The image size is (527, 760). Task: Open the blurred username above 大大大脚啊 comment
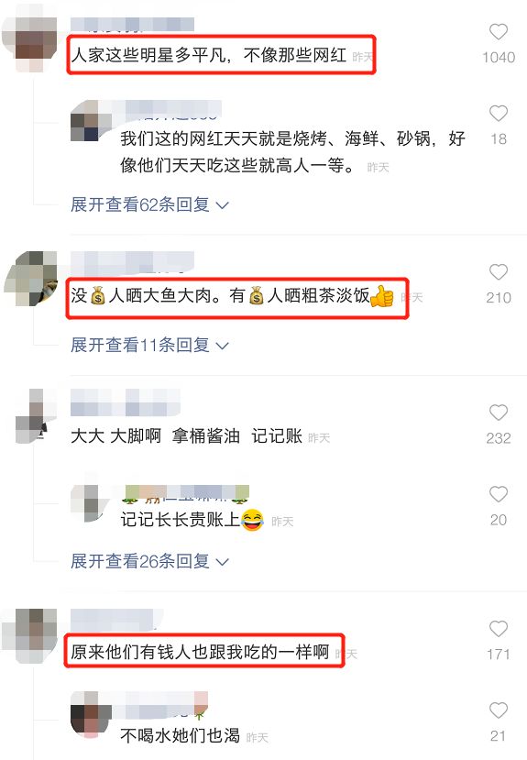pyautogui.click(x=125, y=402)
